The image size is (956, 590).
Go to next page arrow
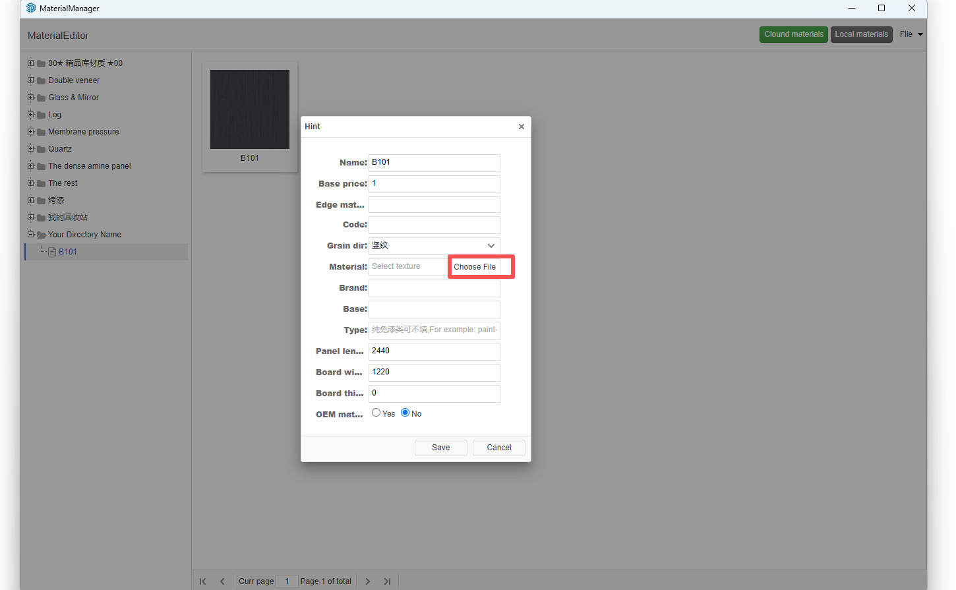(x=368, y=581)
